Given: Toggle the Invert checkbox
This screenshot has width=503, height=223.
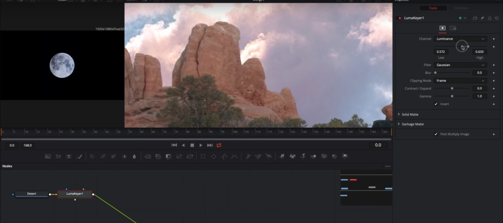Looking at the screenshot, I should (436, 104).
